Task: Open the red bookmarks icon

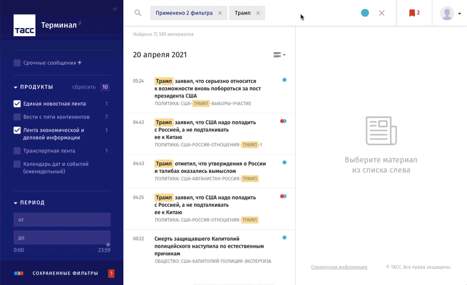Action: (412, 13)
